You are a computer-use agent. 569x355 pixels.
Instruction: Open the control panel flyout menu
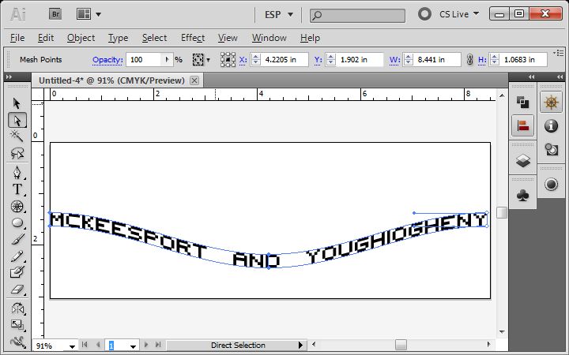pyautogui.click(x=560, y=53)
